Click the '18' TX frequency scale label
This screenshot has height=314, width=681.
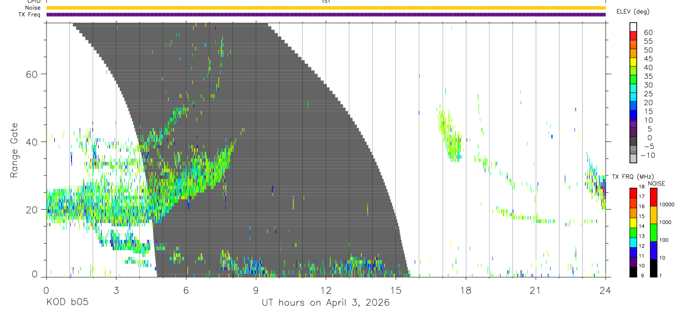click(x=642, y=187)
